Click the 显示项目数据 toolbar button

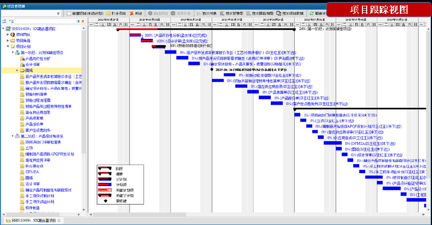(290, 13)
